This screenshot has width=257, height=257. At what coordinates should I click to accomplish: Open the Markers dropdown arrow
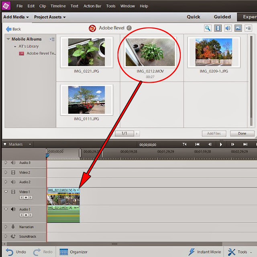pos(30,144)
